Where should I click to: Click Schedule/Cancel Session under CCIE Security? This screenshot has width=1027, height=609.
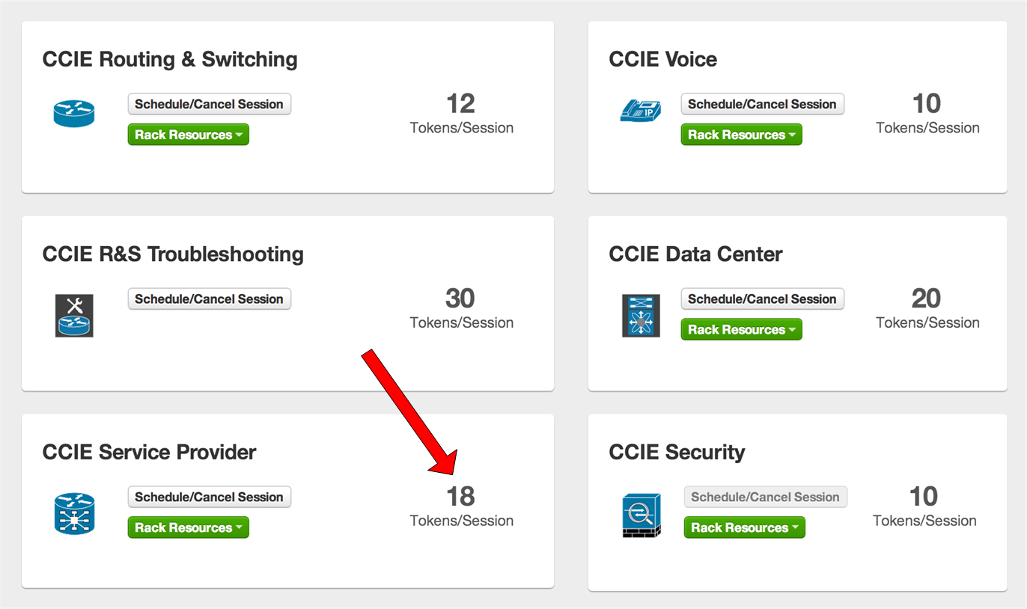coord(765,497)
